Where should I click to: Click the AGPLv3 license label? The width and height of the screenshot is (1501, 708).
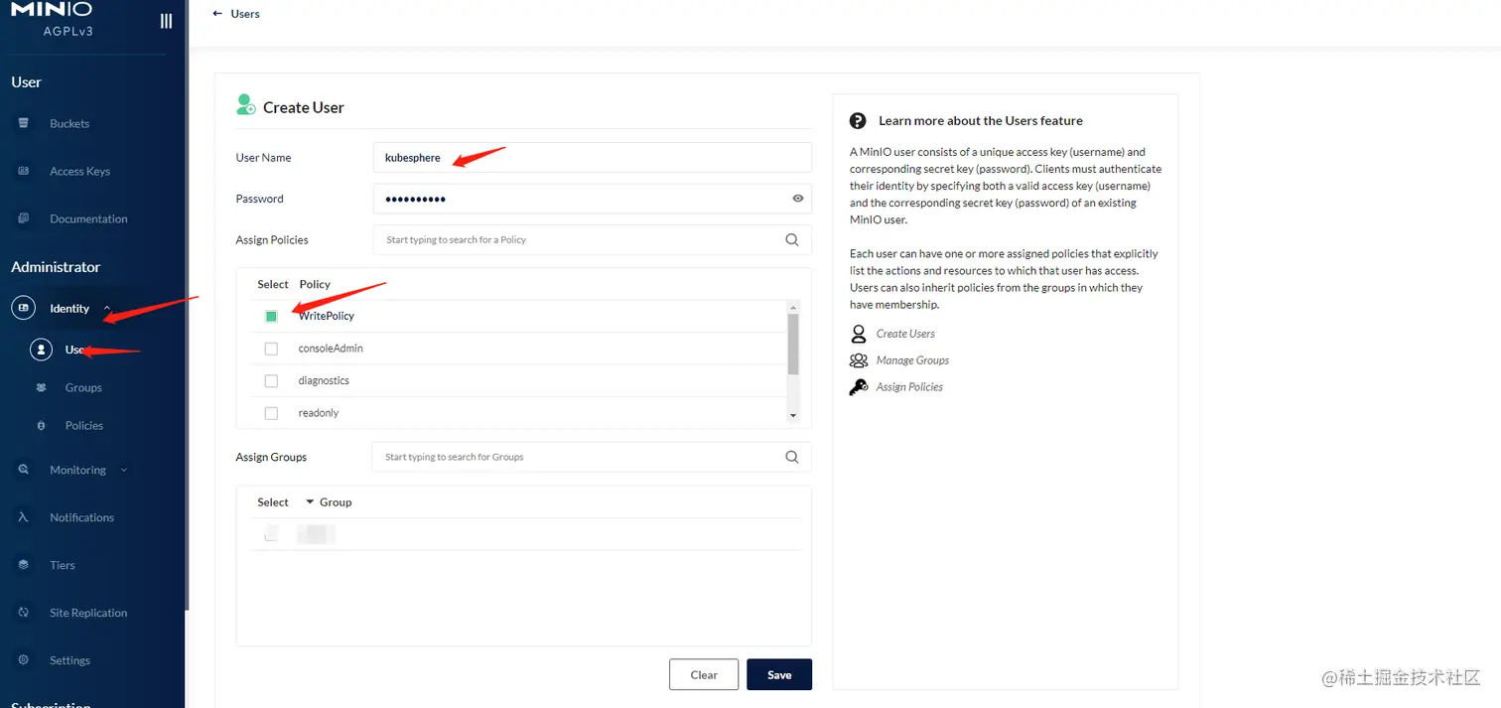pos(68,31)
